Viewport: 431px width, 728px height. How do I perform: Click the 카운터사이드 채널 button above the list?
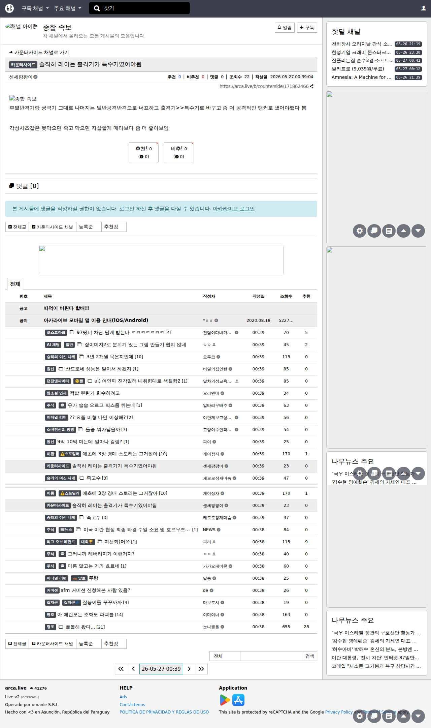coord(53,227)
